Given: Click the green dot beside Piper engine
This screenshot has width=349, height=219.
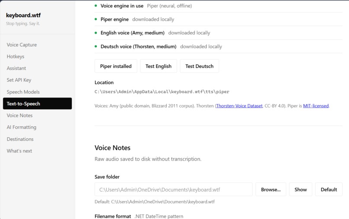Looking at the screenshot, I should coord(96,19).
